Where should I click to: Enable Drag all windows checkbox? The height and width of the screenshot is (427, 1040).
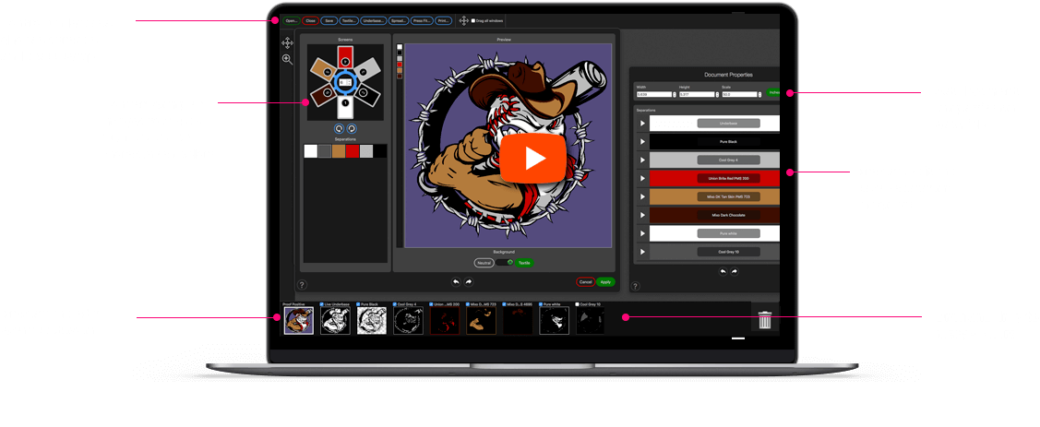472,20
